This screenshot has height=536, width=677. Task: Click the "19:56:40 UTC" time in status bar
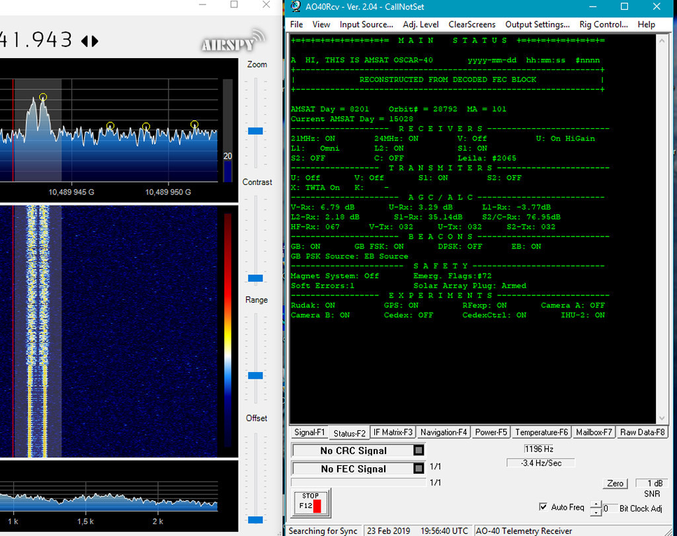(x=444, y=531)
